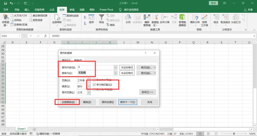Expand 查找内容 history dropdown arrow
257x136 pixels.
click(x=115, y=67)
